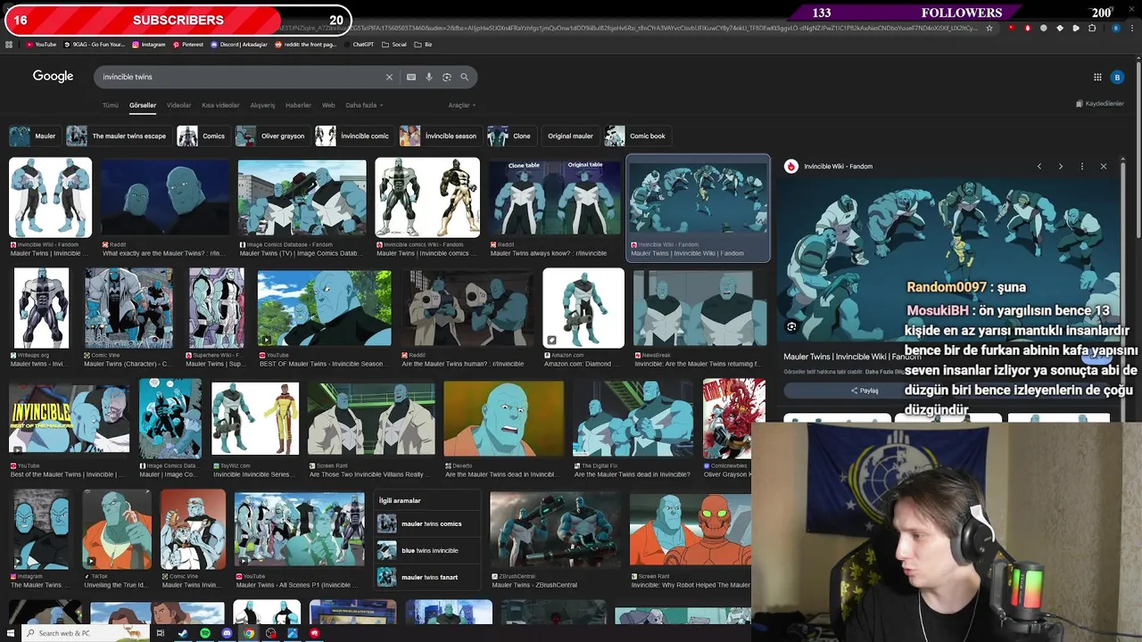Screen dimensions: 1142x642
Task: Open Discord from the taskbar
Action: [227, 633]
